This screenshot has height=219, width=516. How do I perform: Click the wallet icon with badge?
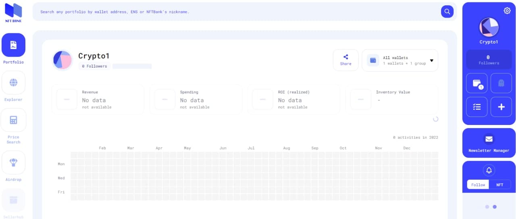[477, 84]
